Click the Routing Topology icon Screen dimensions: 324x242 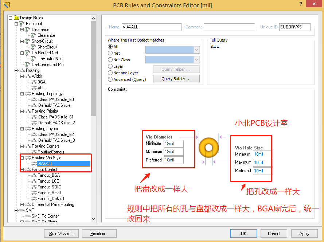28,94
